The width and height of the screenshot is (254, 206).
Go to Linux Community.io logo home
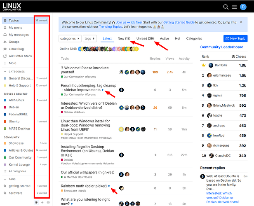pyautogui.click(x=12, y=7)
